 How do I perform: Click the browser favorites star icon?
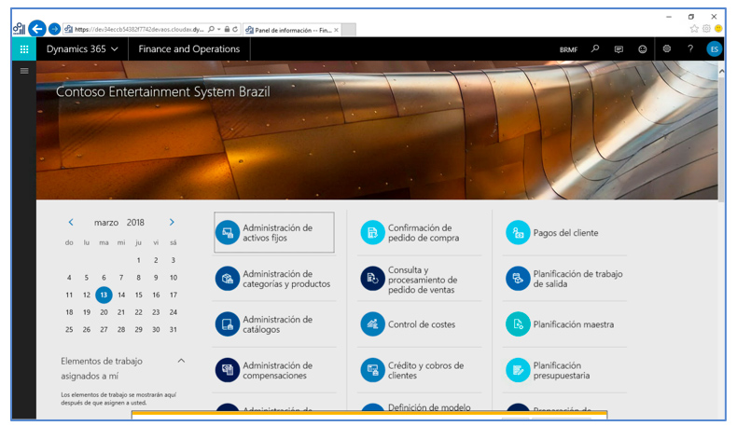[x=694, y=29]
